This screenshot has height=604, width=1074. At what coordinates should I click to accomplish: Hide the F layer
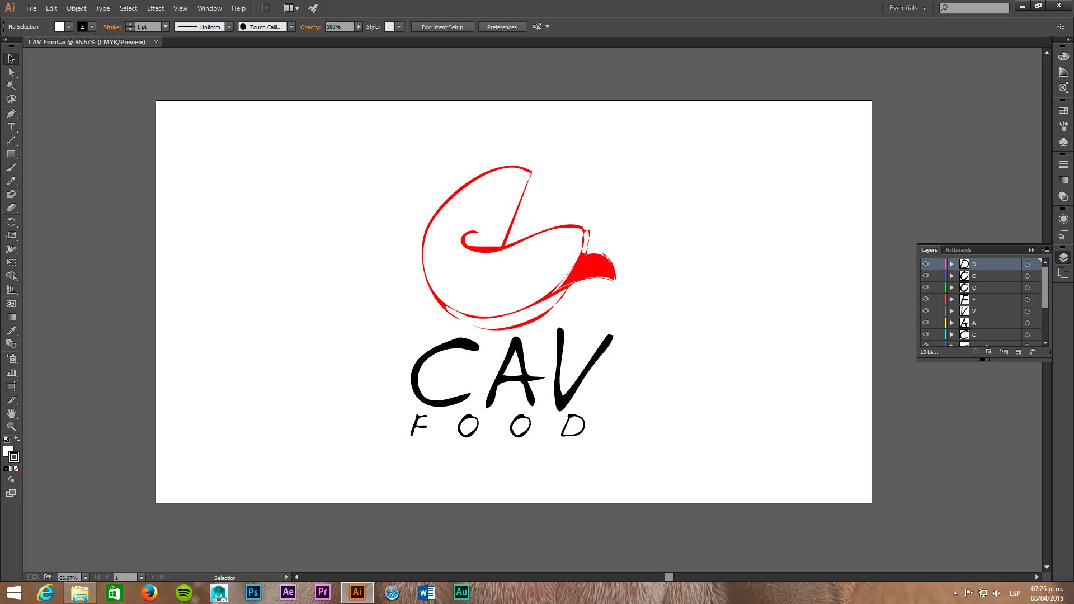click(x=926, y=299)
